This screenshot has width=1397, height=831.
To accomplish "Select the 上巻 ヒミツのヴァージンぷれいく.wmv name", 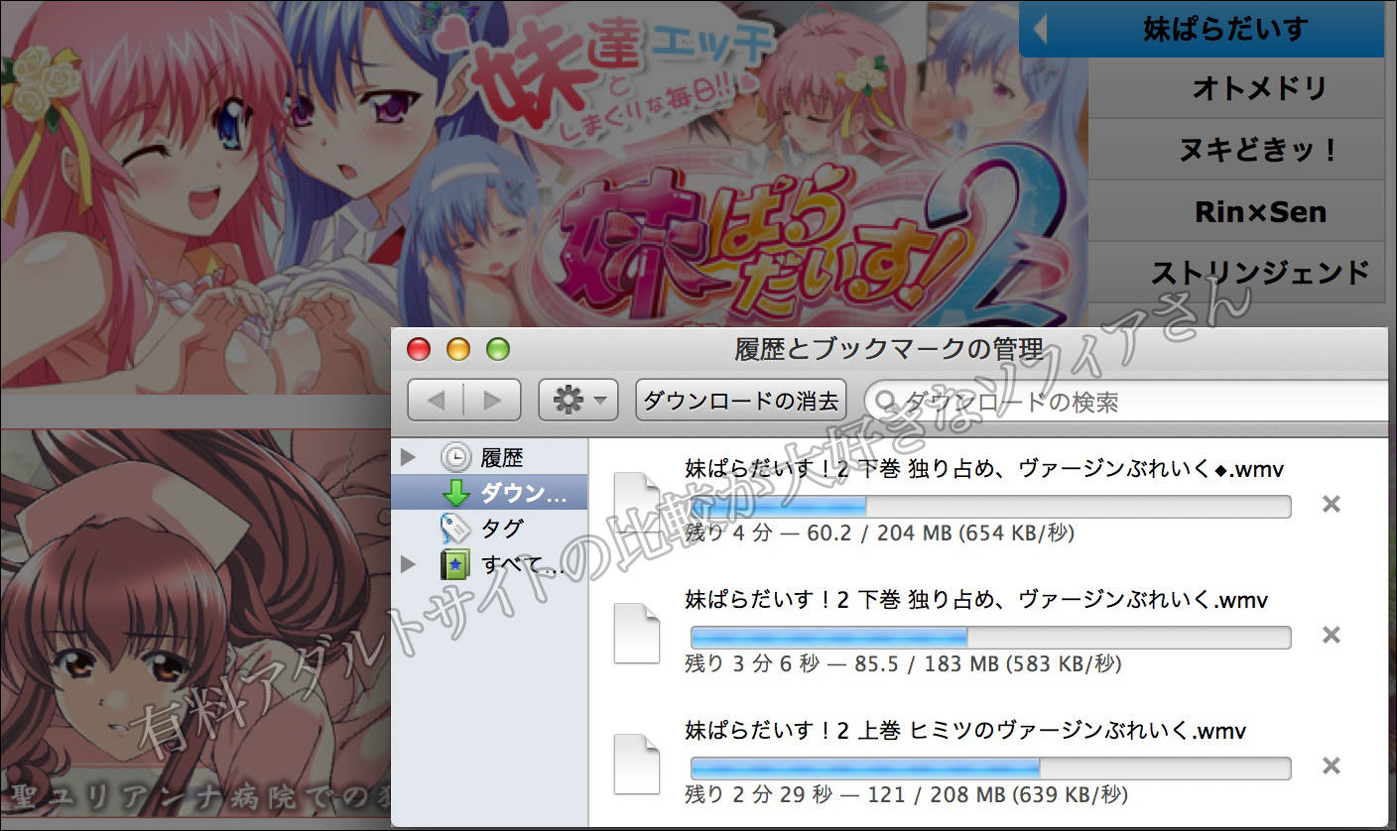I will [965, 731].
